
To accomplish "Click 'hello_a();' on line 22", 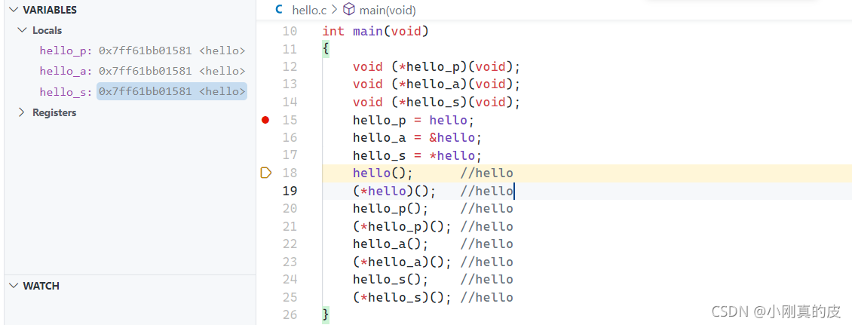I will pyautogui.click(x=391, y=244).
